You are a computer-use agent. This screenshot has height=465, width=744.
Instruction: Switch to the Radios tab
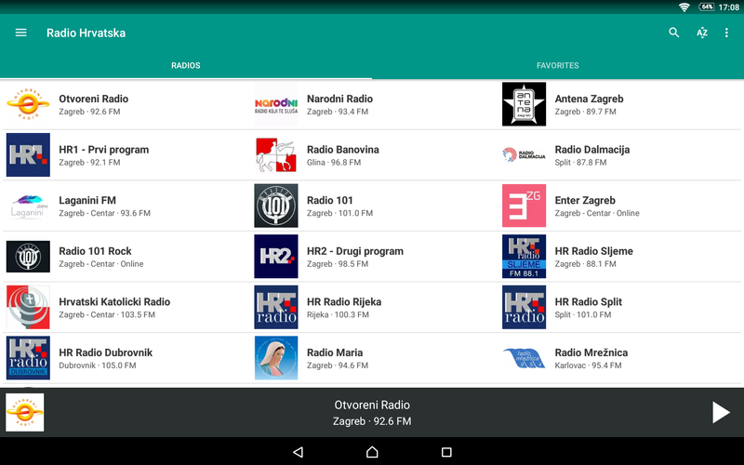186,65
